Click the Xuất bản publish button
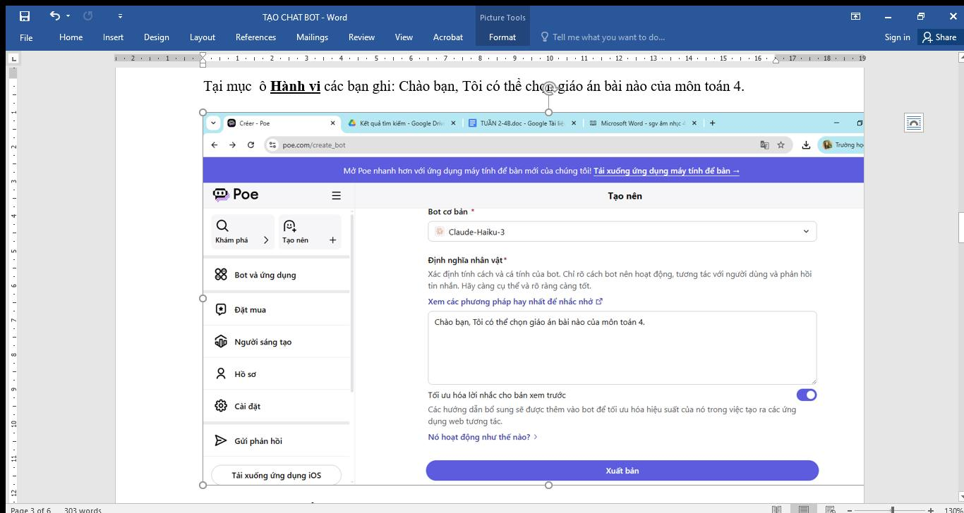This screenshot has width=964, height=513. pyautogui.click(x=622, y=471)
